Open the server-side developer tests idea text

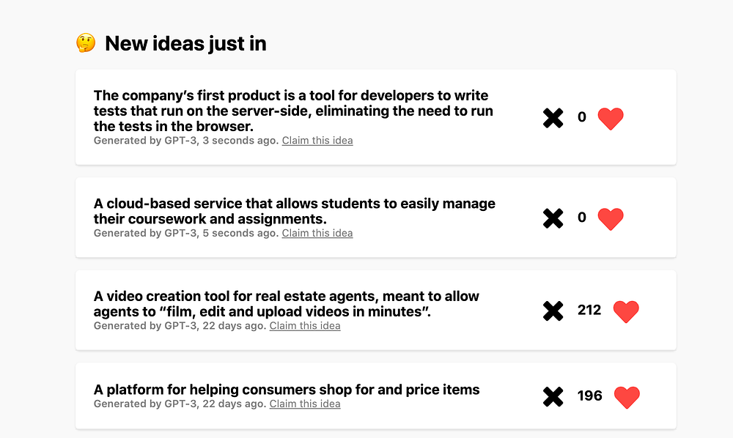(293, 111)
